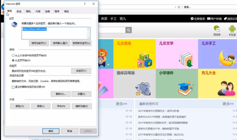Open the 字体(N) button
The width and height of the screenshot is (237, 140).
click(61, 106)
